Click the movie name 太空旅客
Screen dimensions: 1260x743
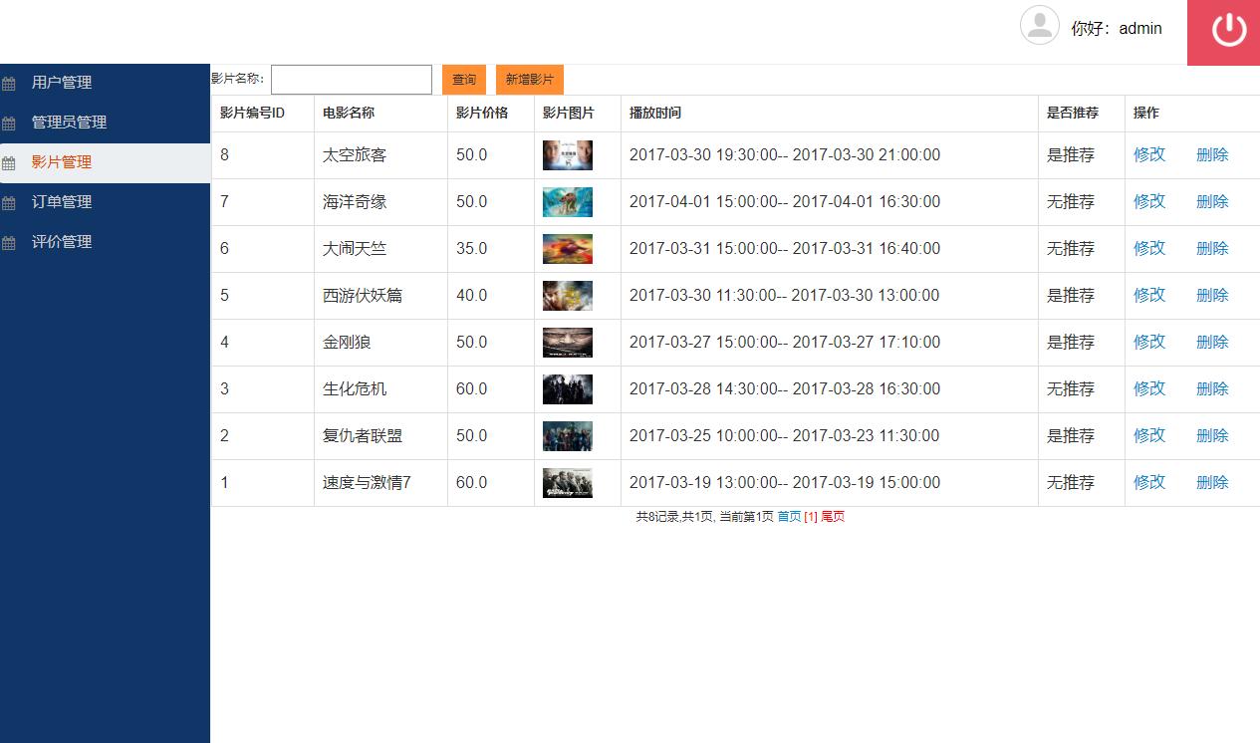point(355,155)
